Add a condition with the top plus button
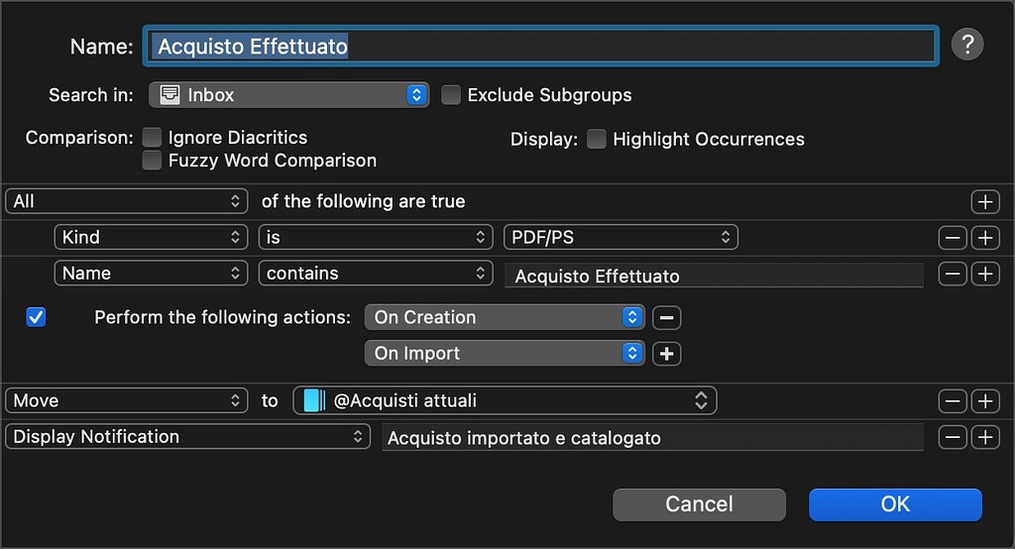The height and width of the screenshot is (549, 1015). 984,202
